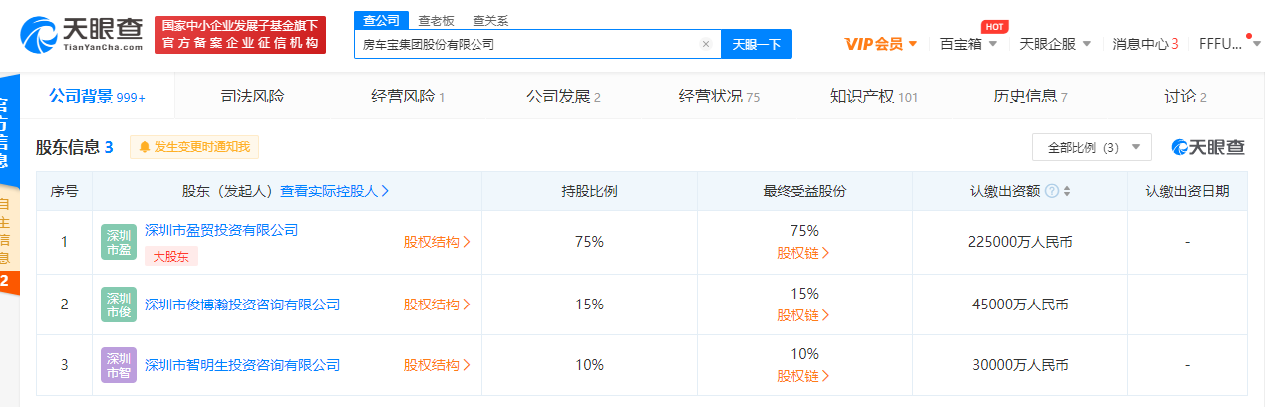Screen dimensions: 1265x407
Task: Switch to the 知识产权 tab
Action: pos(874,97)
